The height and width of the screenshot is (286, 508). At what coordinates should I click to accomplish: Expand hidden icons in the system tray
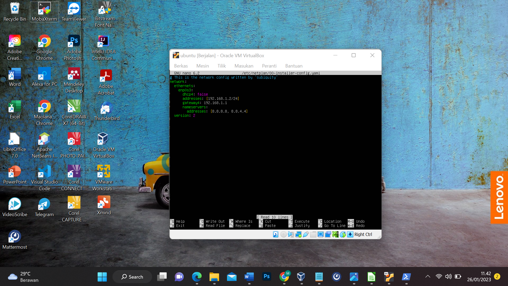tap(428, 276)
